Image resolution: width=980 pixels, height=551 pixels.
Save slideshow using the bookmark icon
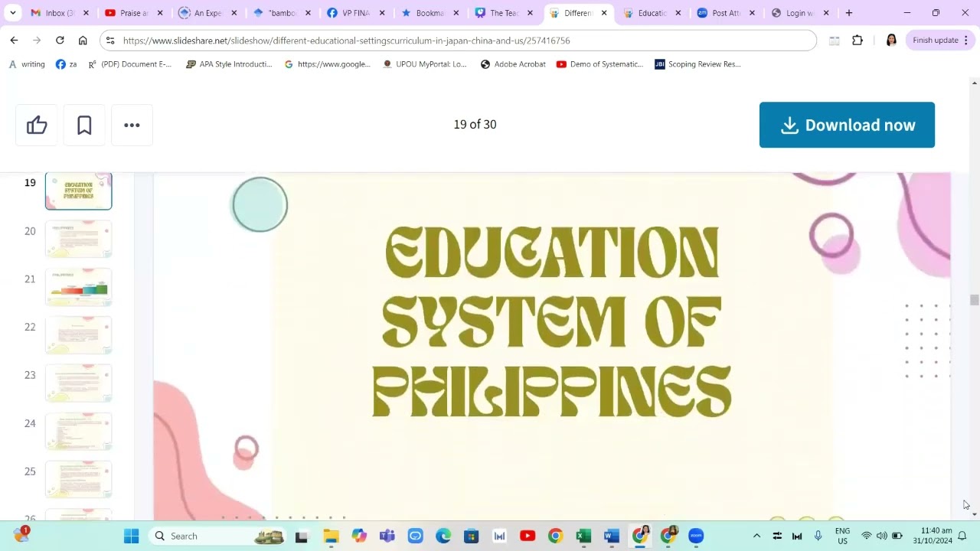pyautogui.click(x=84, y=125)
